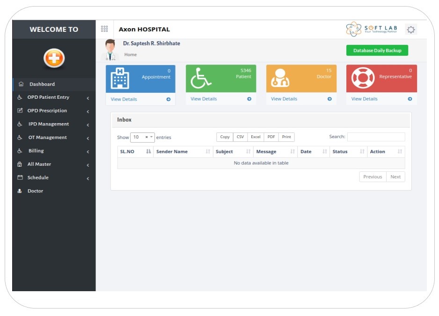
Task: Export inbox table using Excel button
Action: point(256,137)
